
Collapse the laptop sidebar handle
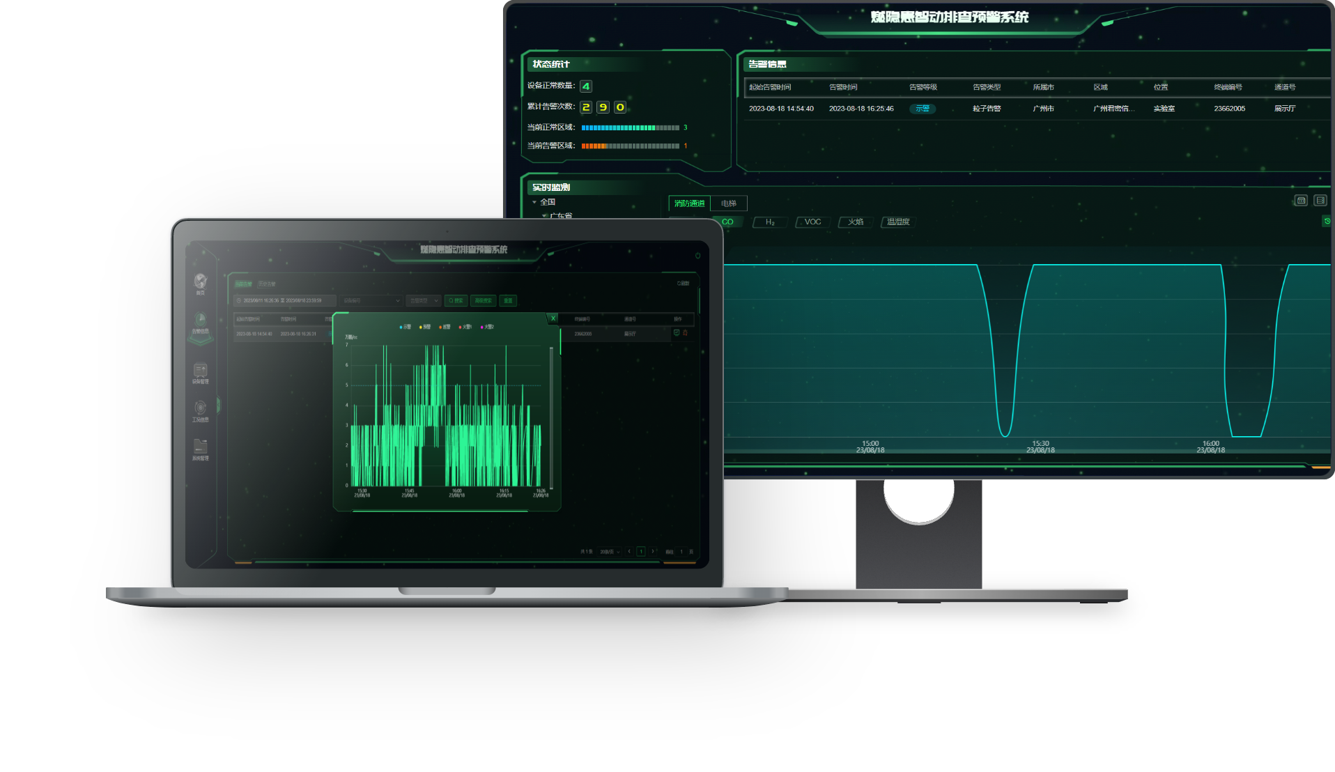(219, 405)
